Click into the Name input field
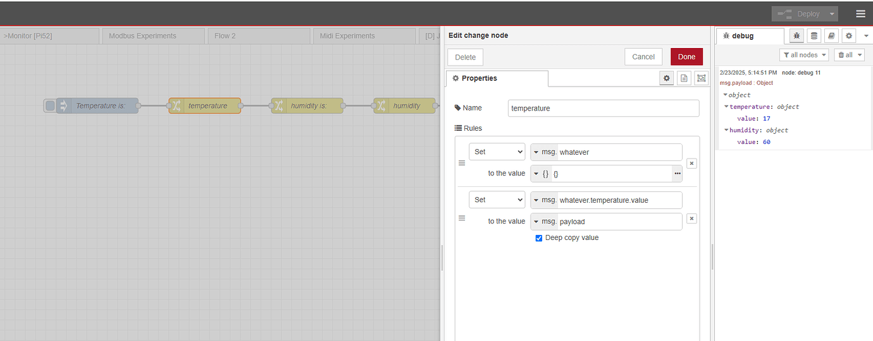873x341 pixels. (x=604, y=108)
